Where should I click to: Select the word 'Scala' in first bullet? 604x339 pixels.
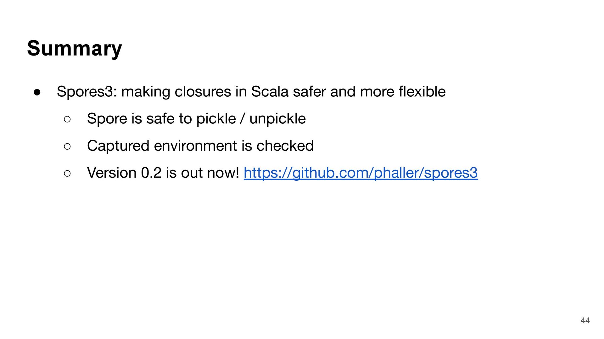(x=270, y=92)
